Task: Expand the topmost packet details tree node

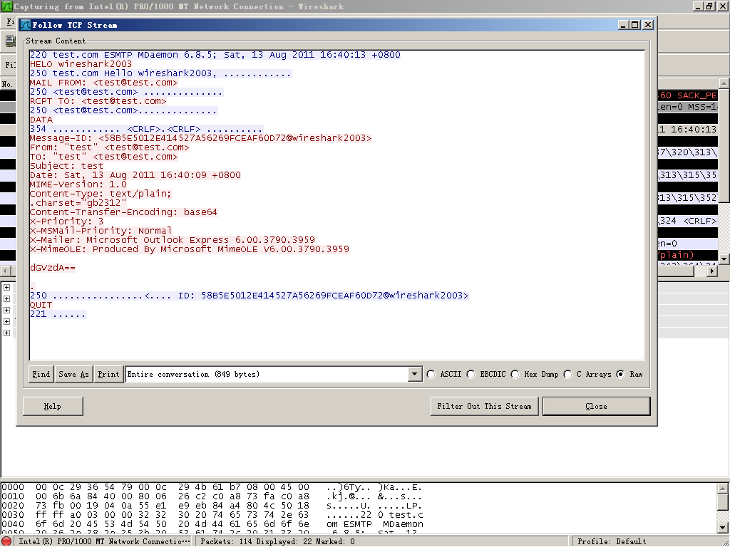Action: click(6, 288)
